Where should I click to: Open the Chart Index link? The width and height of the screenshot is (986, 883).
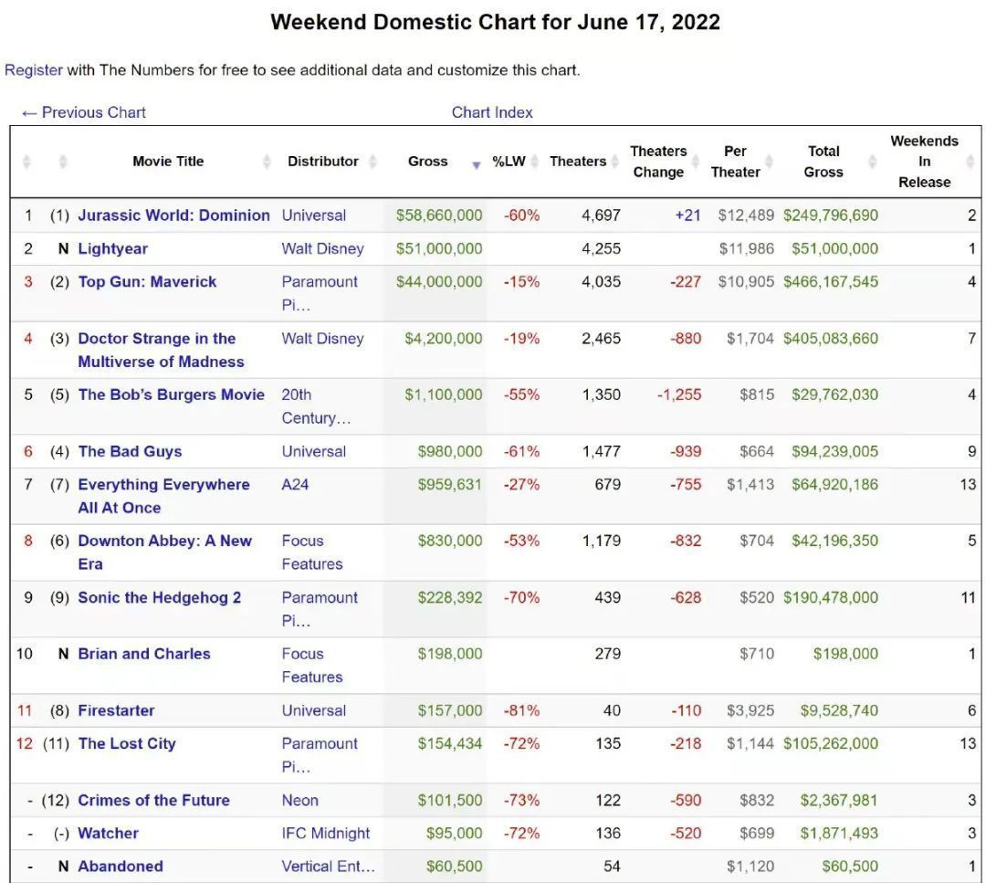(x=492, y=112)
